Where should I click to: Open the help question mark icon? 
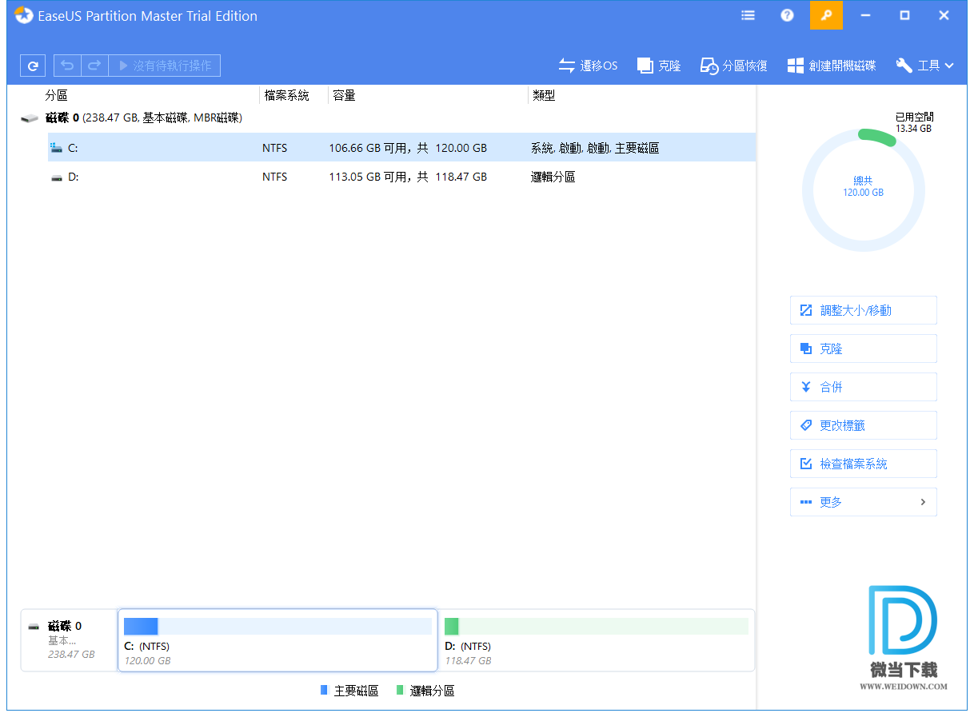(787, 15)
